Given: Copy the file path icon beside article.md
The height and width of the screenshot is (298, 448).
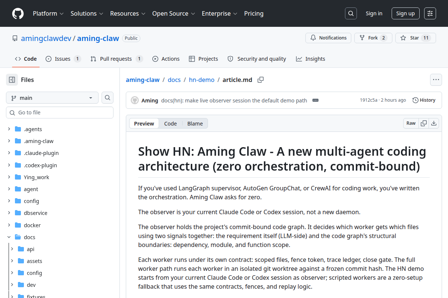Looking at the screenshot, I should 261,80.
